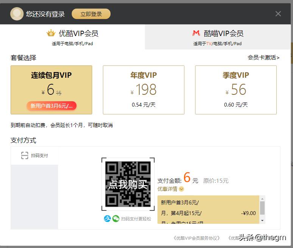293x248 pixels.
Task: Select the 季度VIP 56 yuan plan
Action: (x=236, y=90)
